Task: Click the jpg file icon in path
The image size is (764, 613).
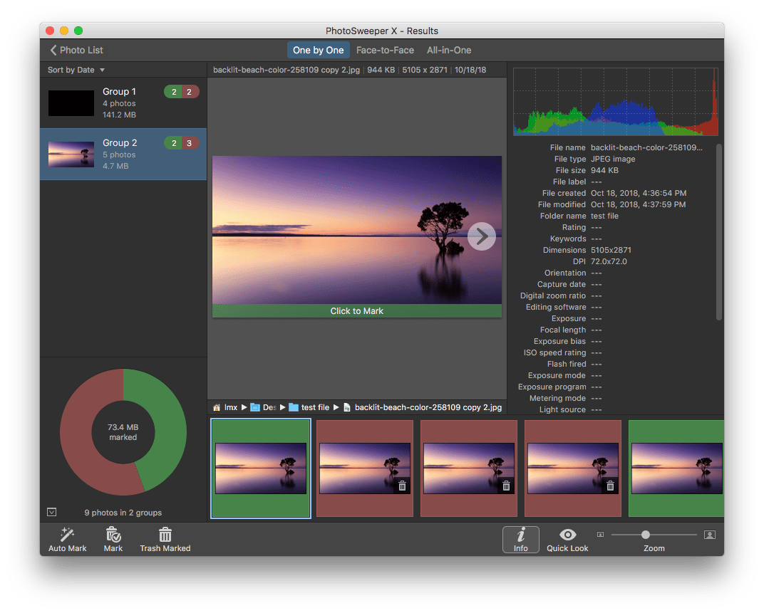Action: coord(347,407)
